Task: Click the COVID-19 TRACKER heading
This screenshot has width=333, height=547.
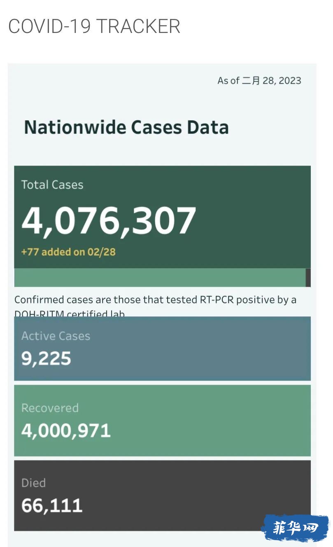Action: [94, 27]
